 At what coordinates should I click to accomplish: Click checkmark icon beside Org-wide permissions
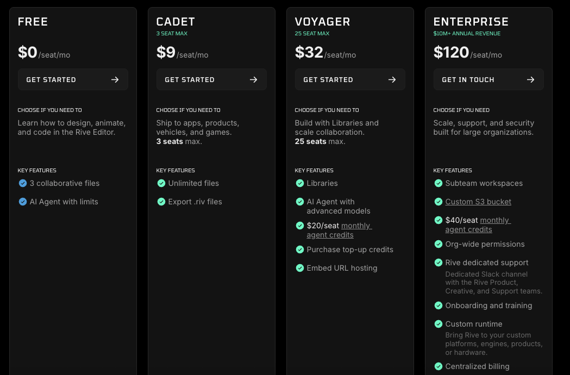pyautogui.click(x=438, y=244)
